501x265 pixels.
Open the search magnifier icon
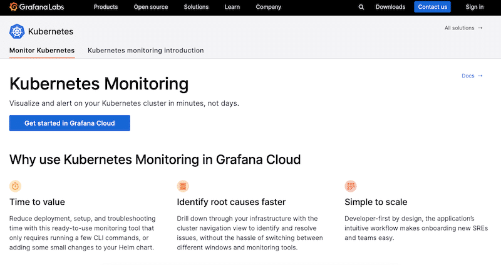[361, 7]
